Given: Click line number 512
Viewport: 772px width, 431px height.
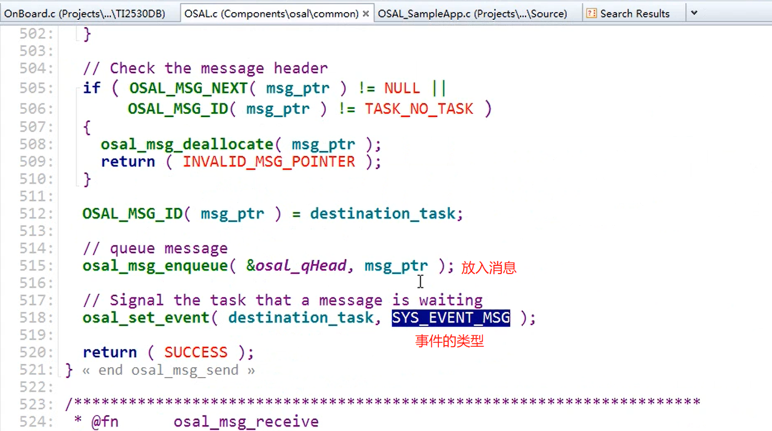Looking at the screenshot, I should point(36,214).
